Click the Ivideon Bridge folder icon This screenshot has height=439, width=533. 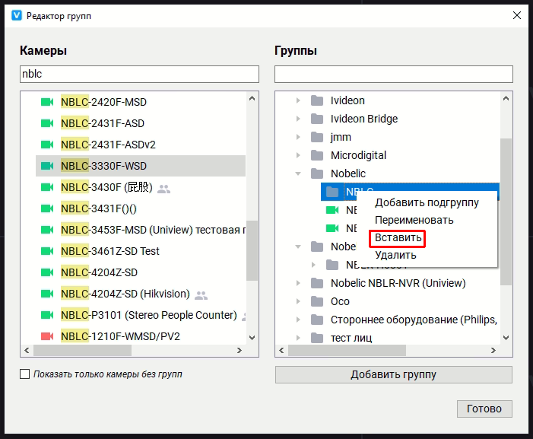pyautogui.click(x=317, y=119)
